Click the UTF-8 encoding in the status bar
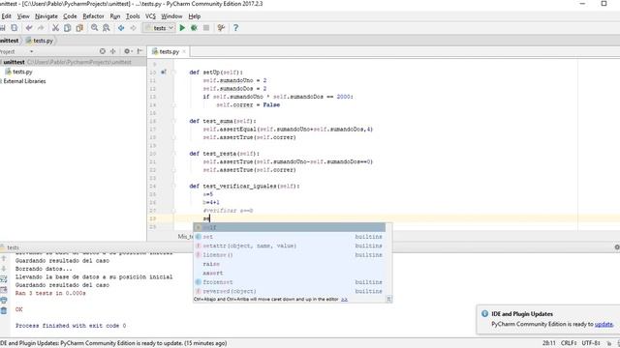Image resolution: width=620 pixels, height=348 pixels. pyautogui.click(x=591, y=343)
